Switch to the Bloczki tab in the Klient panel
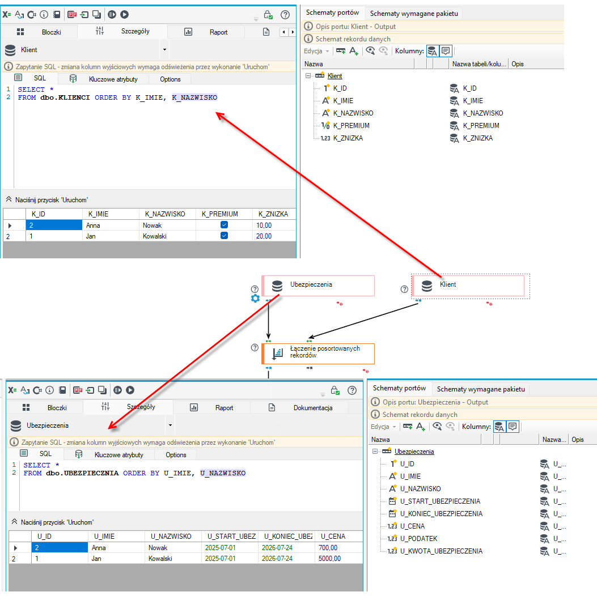The image size is (597, 596). (x=39, y=32)
